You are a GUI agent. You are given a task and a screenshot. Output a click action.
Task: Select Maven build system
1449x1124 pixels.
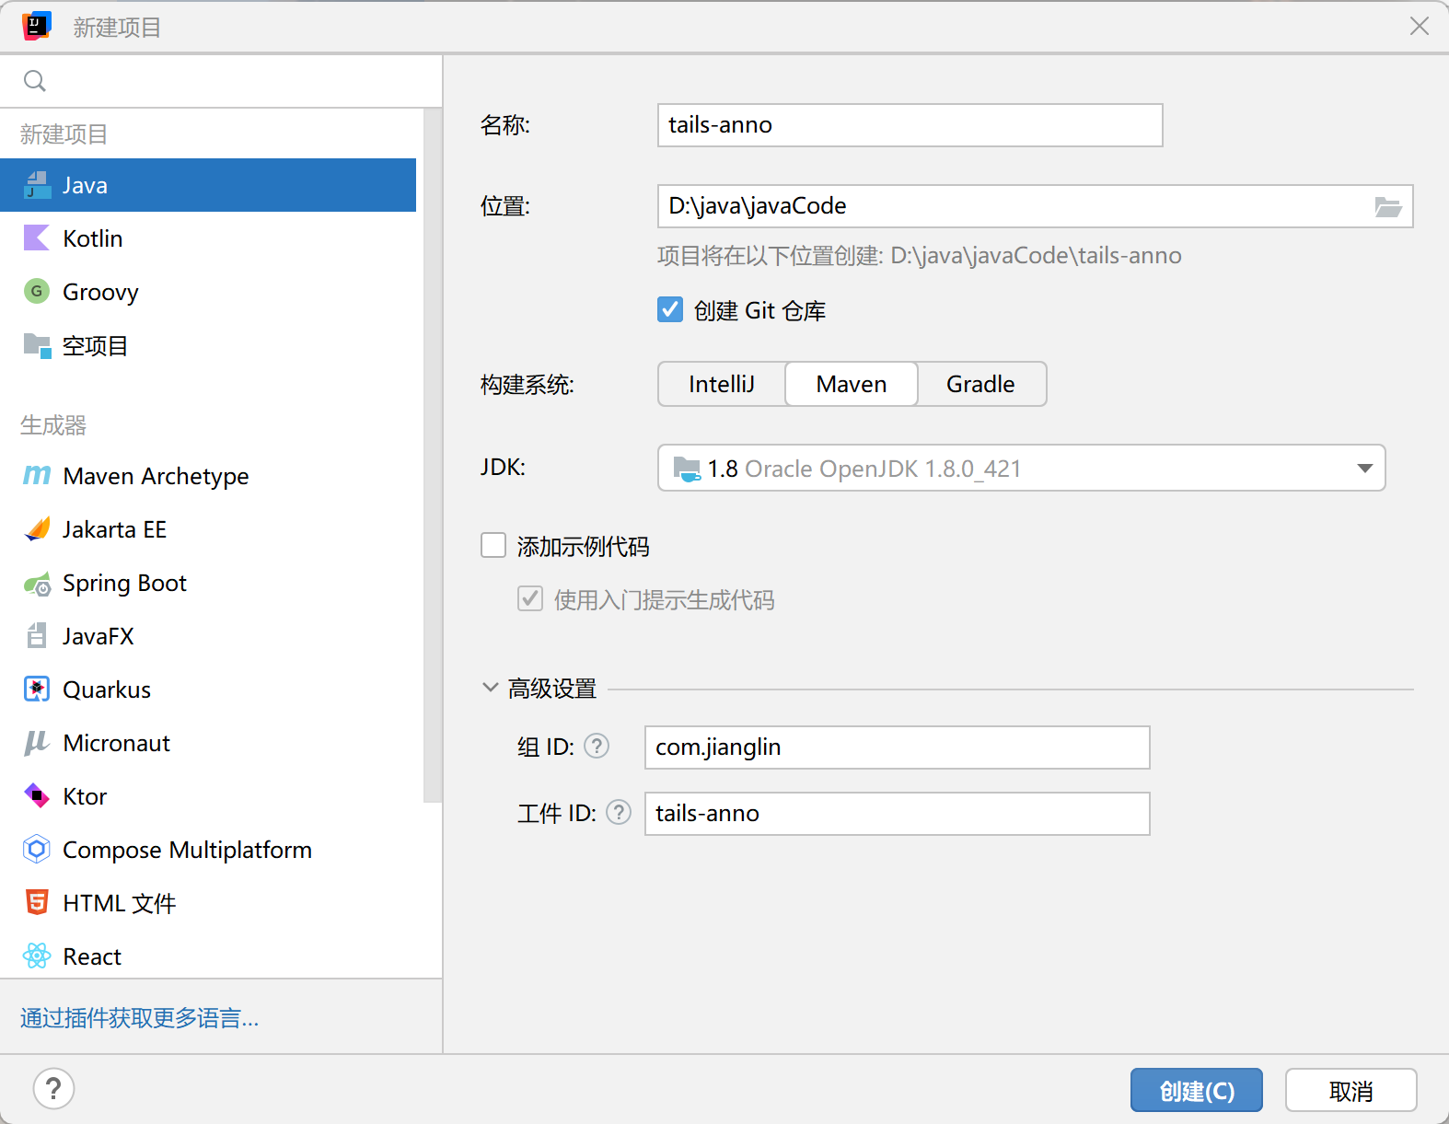point(852,384)
